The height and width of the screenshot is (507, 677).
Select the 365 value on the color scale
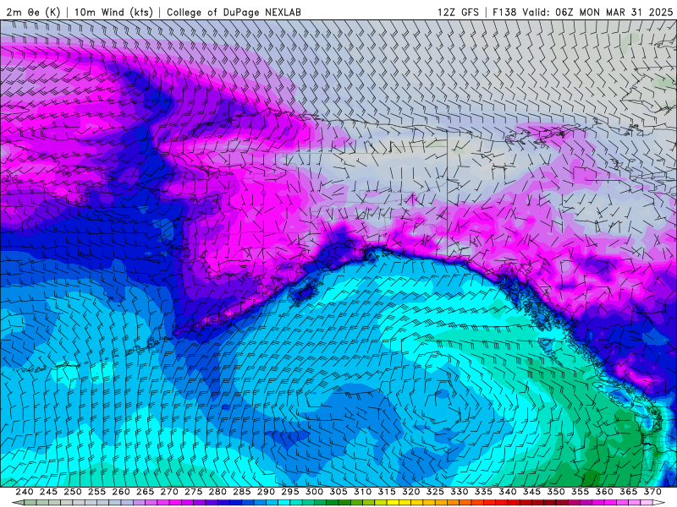coord(629,492)
